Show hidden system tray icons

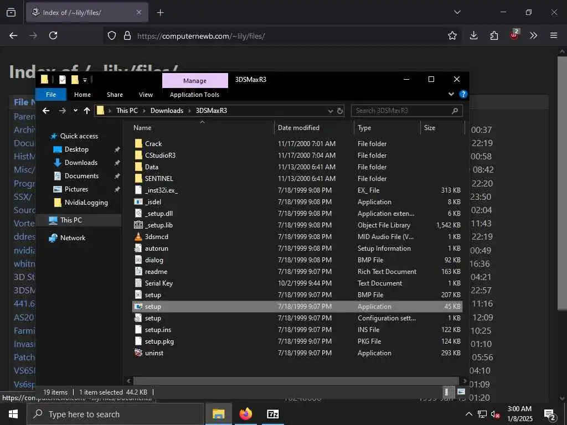pyautogui.click(x=468, y=414)
